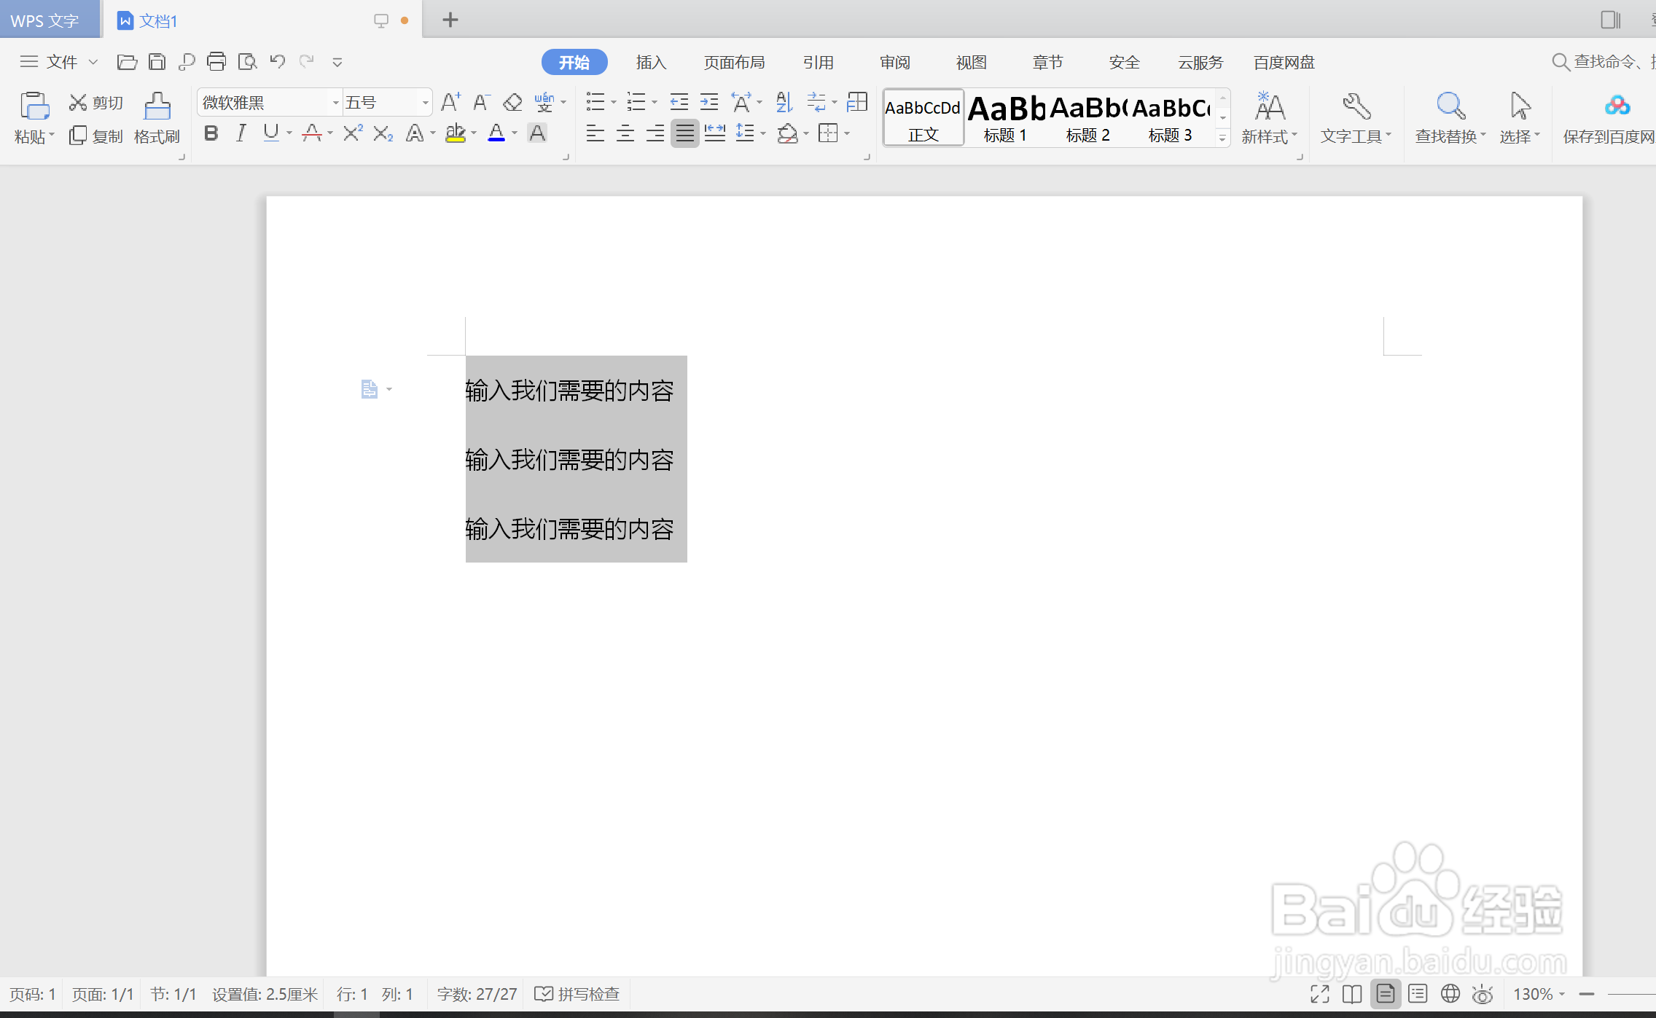Click the 剪切 (Cut) button

pyautogui.click(x=96, y=103)
